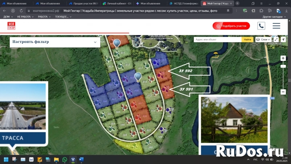The width and height of the screenshot is (291, 164).
Task: Click the phone call icon
Action: tap(261, 26)
